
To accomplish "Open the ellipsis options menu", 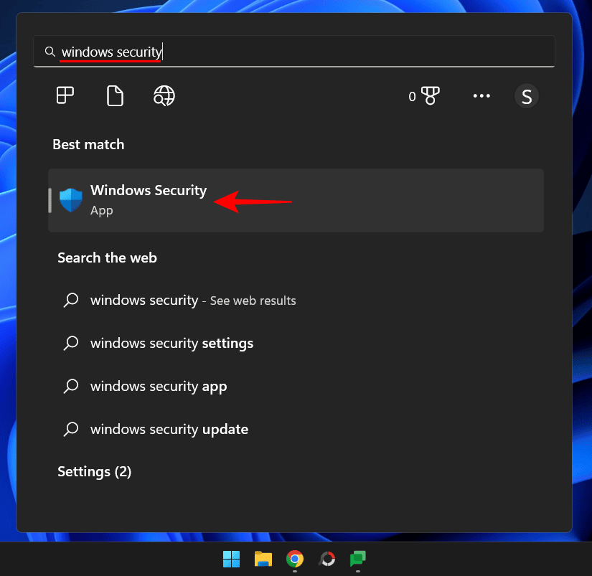I will (481, 95).
